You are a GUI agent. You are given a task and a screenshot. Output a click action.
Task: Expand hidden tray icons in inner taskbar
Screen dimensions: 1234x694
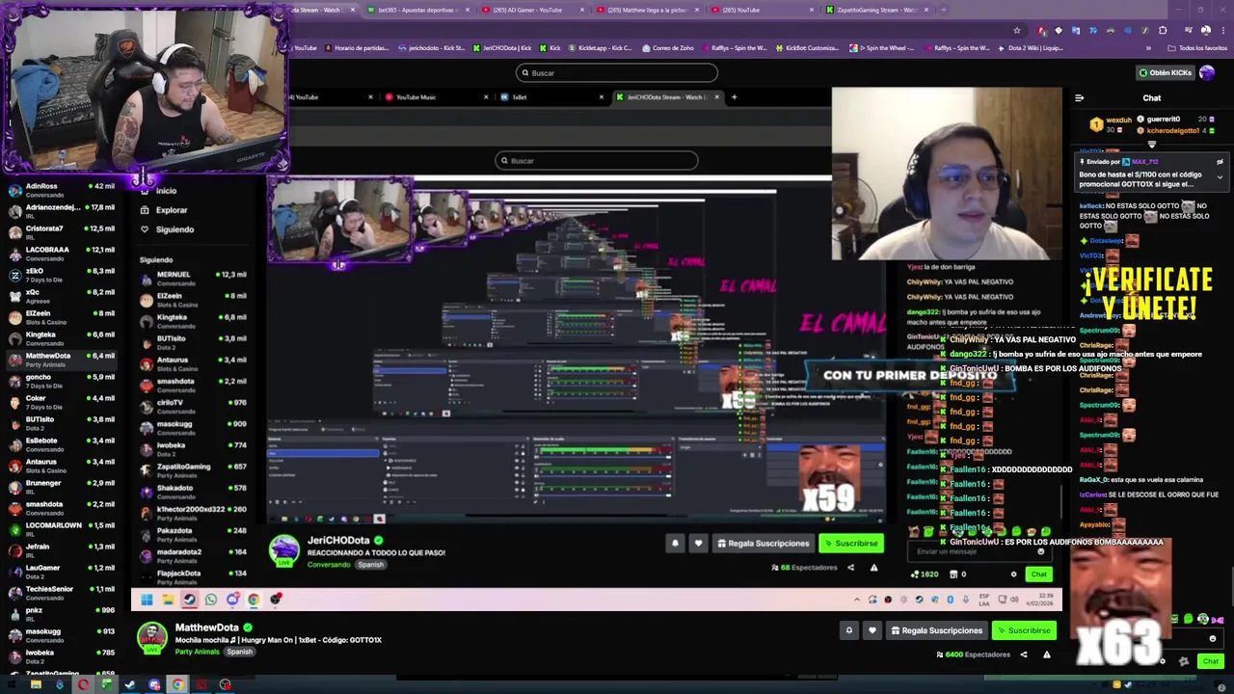pos(857,600)
